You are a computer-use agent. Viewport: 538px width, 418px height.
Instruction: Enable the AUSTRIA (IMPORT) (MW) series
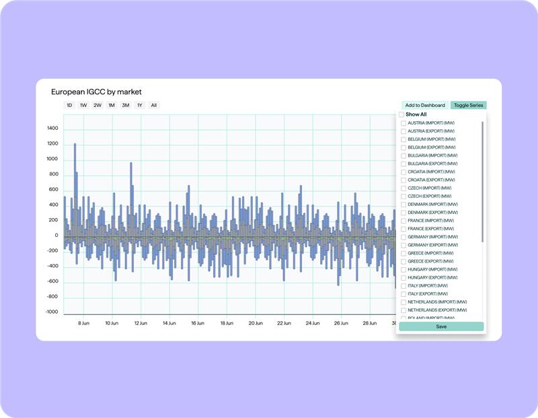point(403,123)
